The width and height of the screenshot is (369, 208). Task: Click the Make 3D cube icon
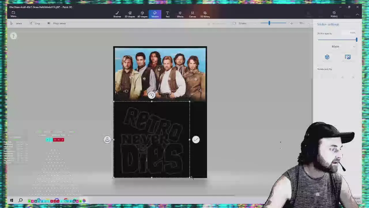327,57
